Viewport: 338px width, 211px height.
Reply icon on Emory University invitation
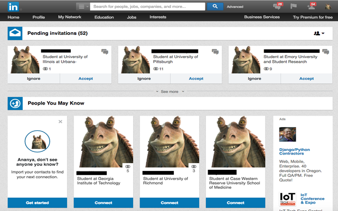pos(325,52)
